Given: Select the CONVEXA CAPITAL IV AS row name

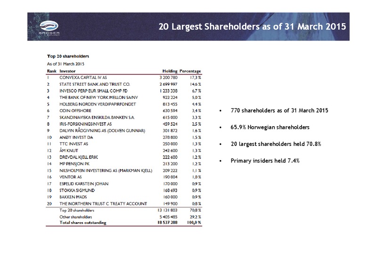Looking at the screenshot, I should point(83,78).
